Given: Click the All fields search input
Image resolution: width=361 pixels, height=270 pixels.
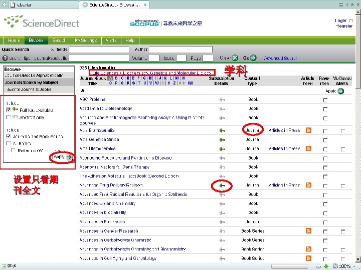Looking at the screenshot, I should pos(99,49).
